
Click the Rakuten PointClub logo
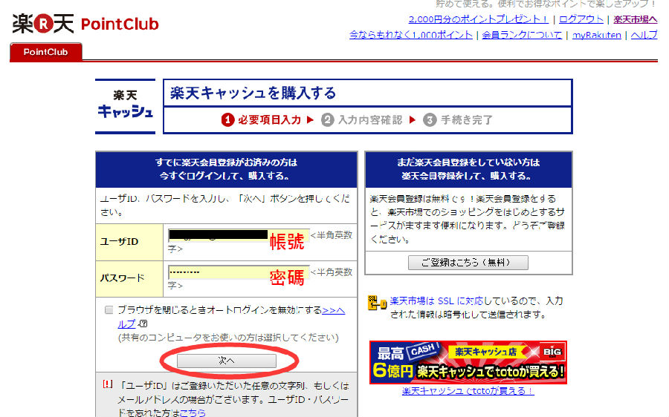pyautogui.click(x=85, y=24)
